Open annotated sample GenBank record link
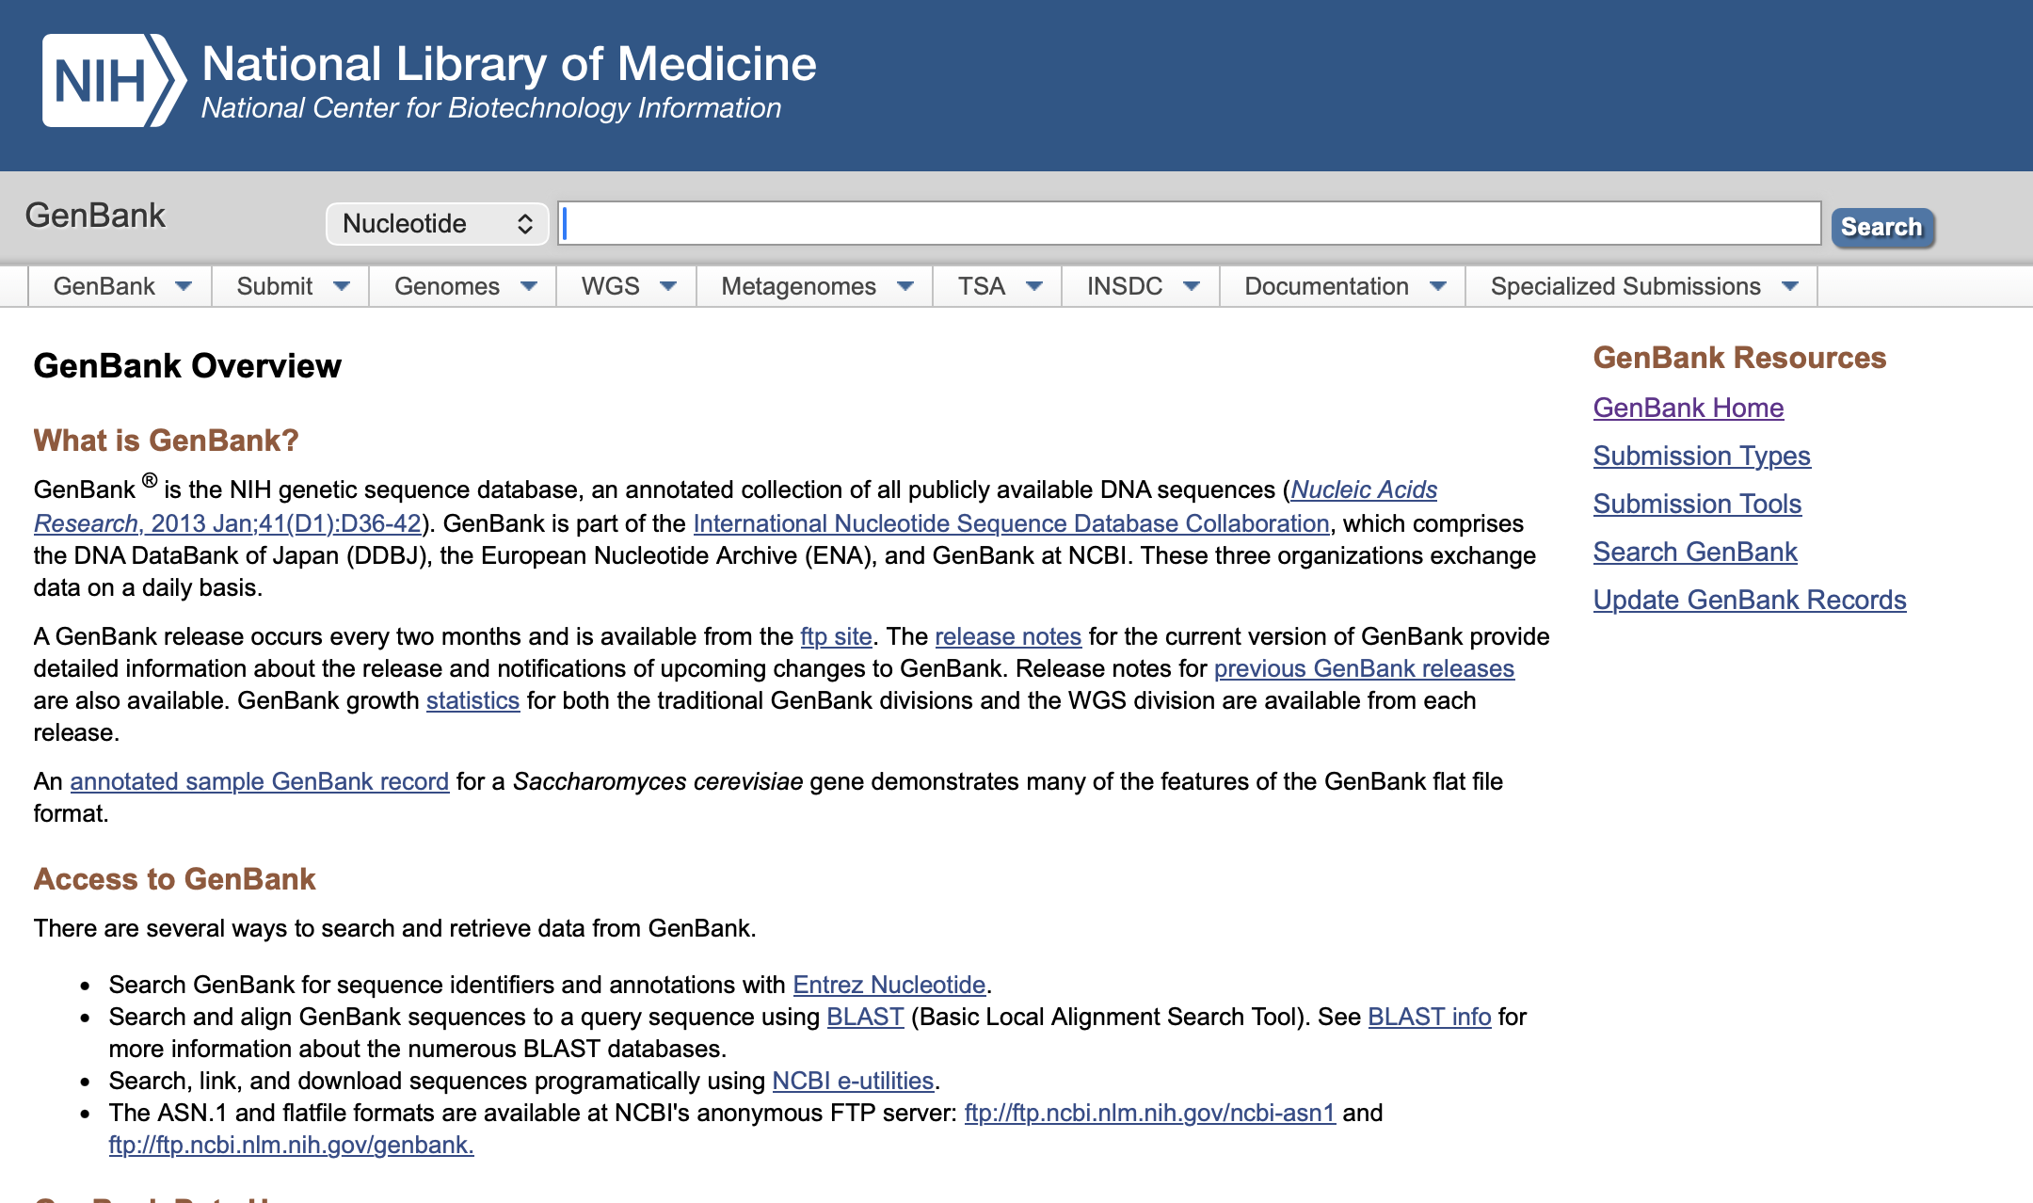The width and height of the screenshot is (2033, 1203). coord(259,781)
